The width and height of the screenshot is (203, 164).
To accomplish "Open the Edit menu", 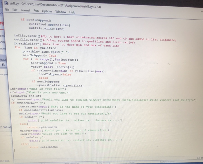I will (x=15, y=10).
